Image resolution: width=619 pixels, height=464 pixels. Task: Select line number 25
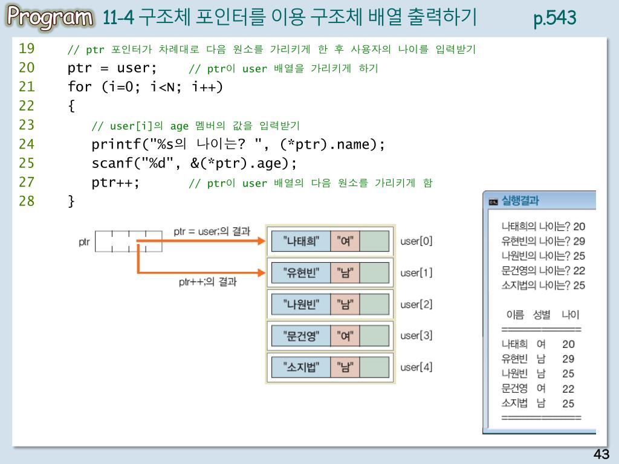click(x=27, y=163)
